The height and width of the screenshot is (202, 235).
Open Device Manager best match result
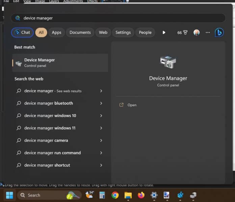[60, 63]
